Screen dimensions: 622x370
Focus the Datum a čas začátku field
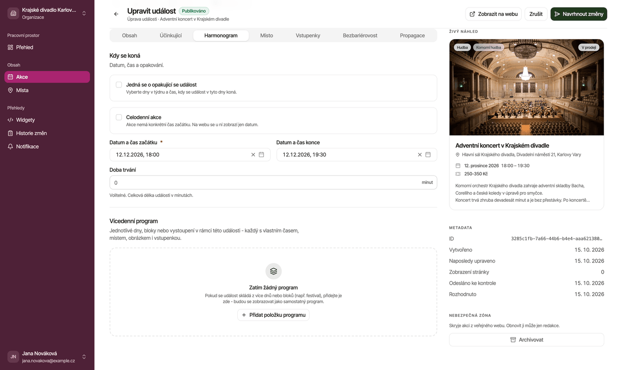(190, 155)
